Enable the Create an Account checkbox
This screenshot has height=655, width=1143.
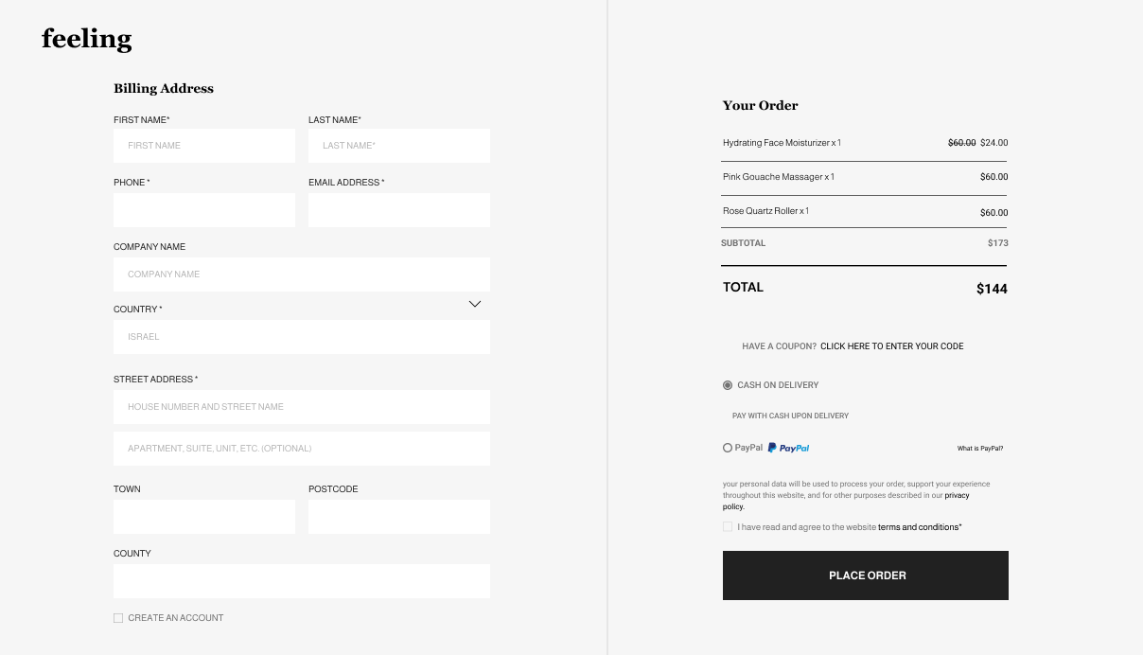click(x=118, y=618)
